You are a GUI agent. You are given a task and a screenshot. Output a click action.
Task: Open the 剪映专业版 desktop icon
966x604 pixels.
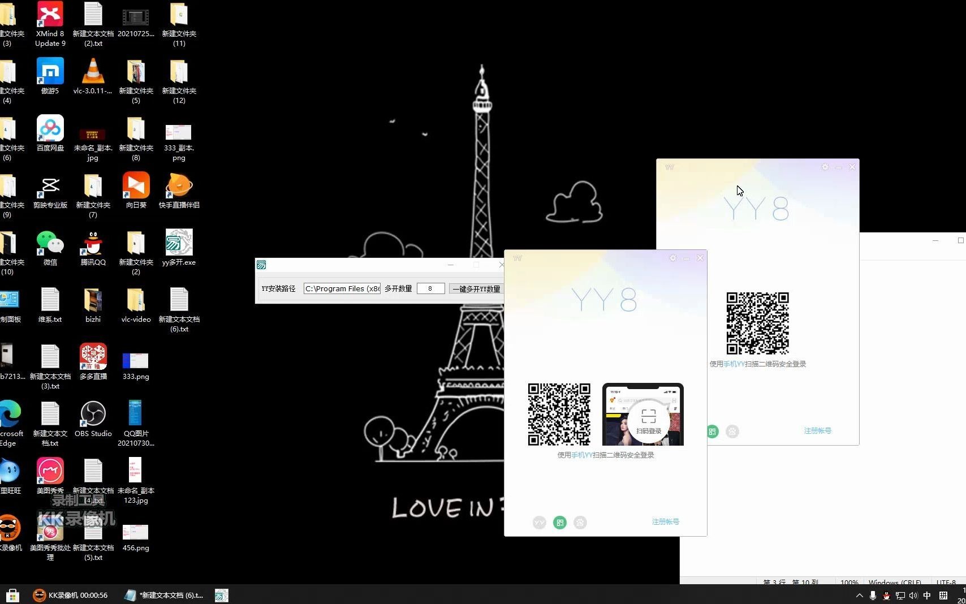pyautogui.click(x=50, y=190)
